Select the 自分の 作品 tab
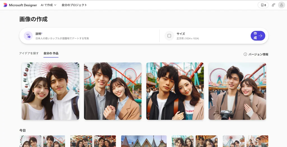This screenshot has height=147, width=287. (x=51, y=53)
